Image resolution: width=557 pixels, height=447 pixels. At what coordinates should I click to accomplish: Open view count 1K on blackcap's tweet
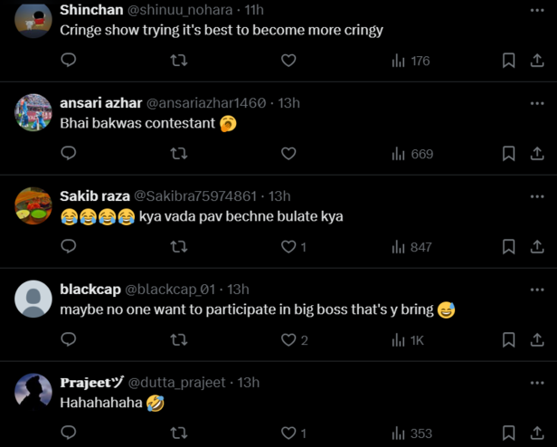click(408, 340)
